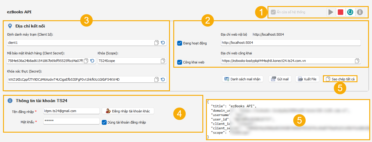Toggle the 'Ẩn cửa sổ hệ thống' checkbox

(x=273, y=12)
